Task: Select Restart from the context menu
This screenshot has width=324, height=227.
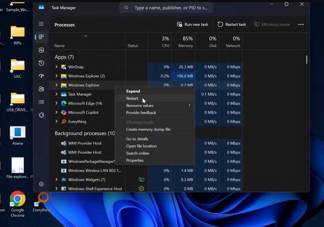Action: 132,98
